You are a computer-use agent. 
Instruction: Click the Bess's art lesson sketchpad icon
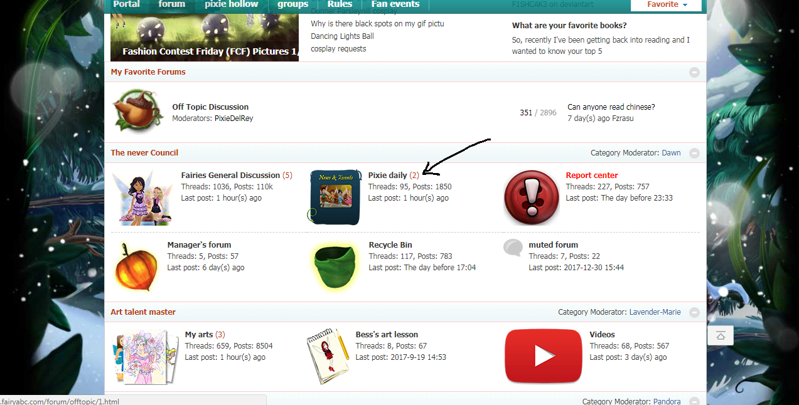(x=327, y=357)
